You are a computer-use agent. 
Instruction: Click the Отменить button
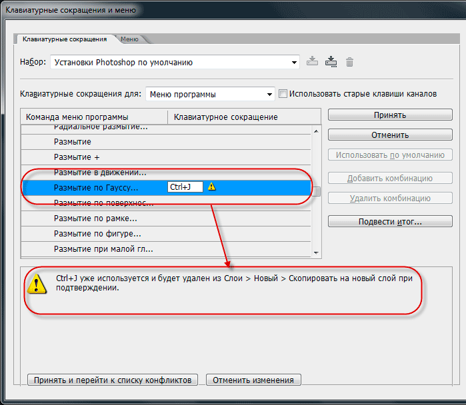coord(390,135)
